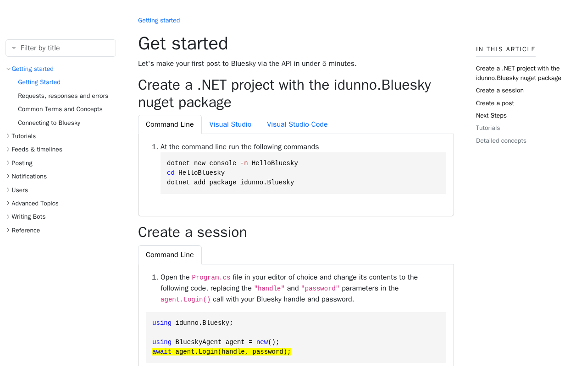Expand the Reference section chevron

point(8,230)
